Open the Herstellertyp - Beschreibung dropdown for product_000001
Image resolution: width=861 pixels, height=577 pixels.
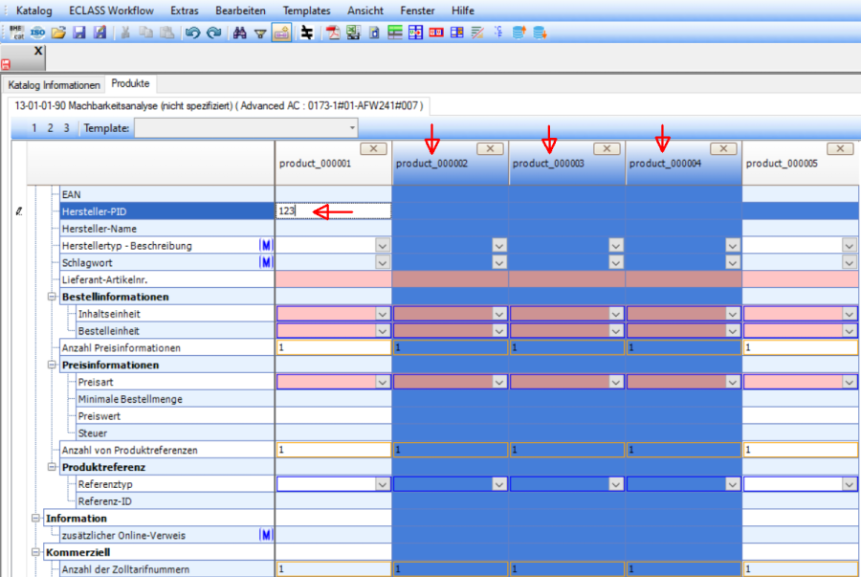click(x=382, y=245)
